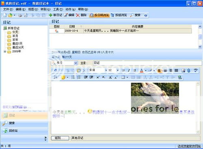Click the undo icon in editor toolbar
Image resolution: width=203 pixels, height=149 pixels.
coord(55,70)
